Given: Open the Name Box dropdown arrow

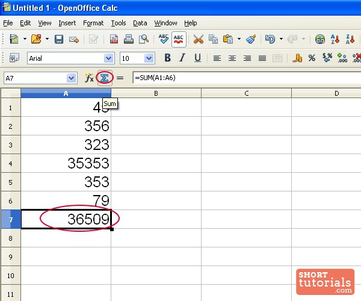Looking at the screenshot, I should coord(72,78).
